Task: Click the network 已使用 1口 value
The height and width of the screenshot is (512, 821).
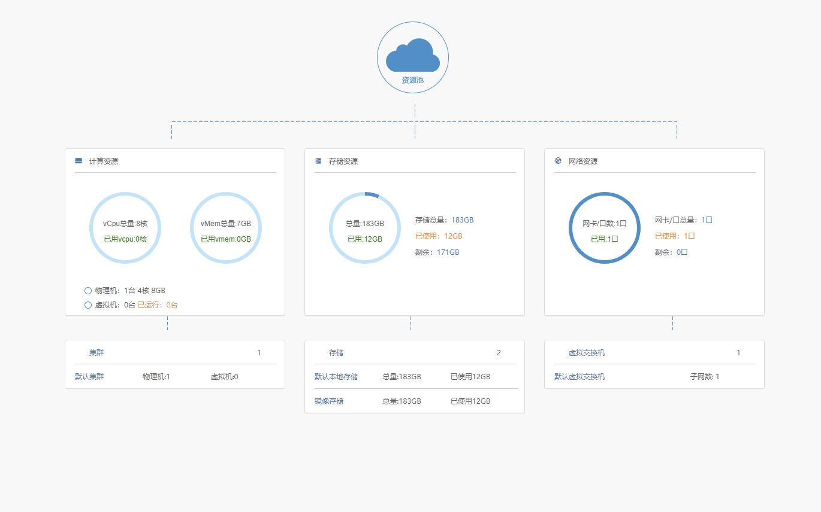Action: coord(689,236)
